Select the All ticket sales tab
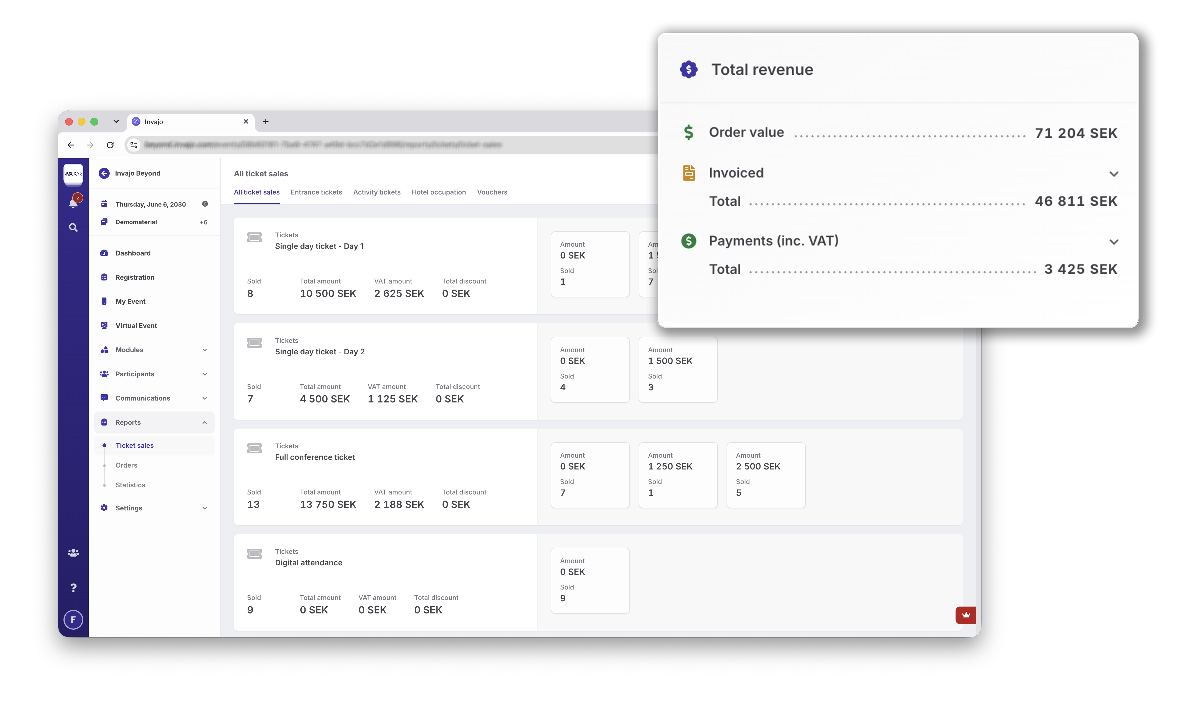 [x=256, y=192]
